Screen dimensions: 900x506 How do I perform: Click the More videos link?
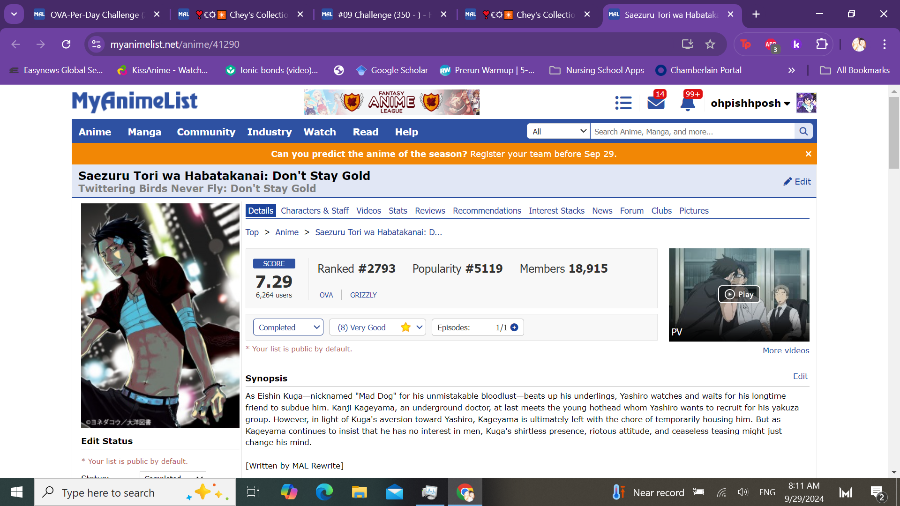786,350
